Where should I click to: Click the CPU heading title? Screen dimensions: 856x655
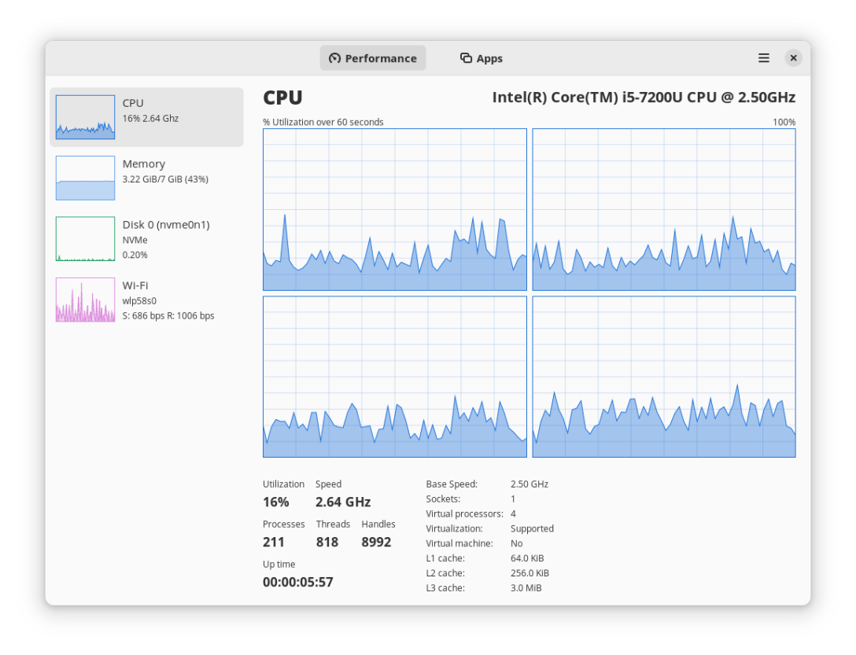click(x=282, y=98)
